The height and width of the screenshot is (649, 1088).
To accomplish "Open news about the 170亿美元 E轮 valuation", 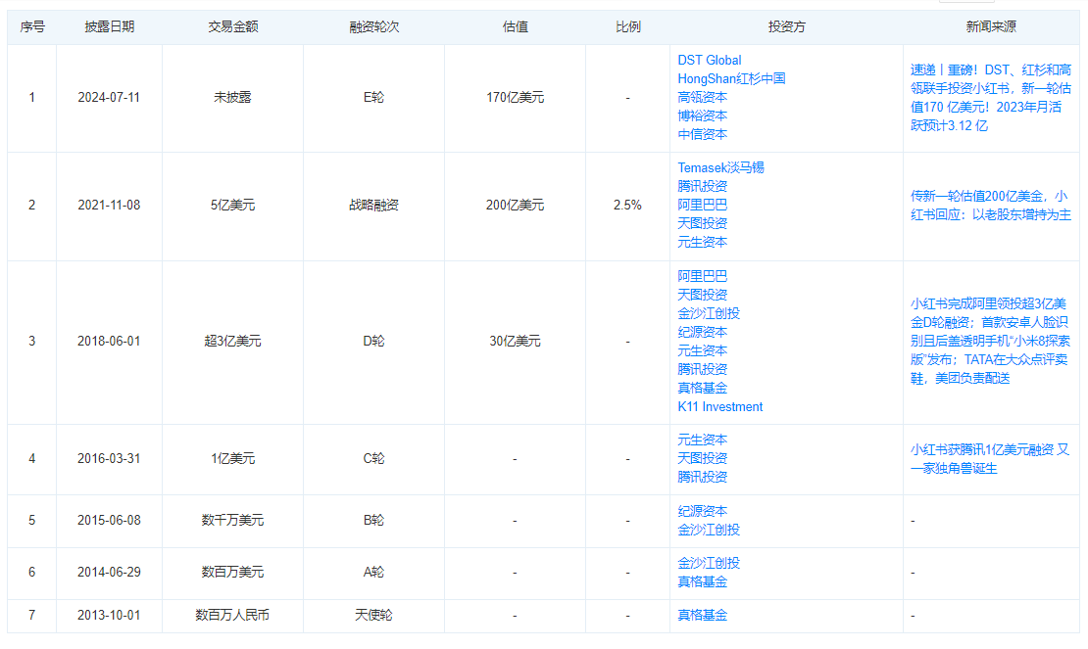I will [x=990, y=98].
